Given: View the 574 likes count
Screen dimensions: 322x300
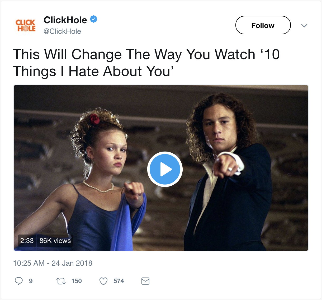Looking at the screenshot, I should click(x=119, y=281).
